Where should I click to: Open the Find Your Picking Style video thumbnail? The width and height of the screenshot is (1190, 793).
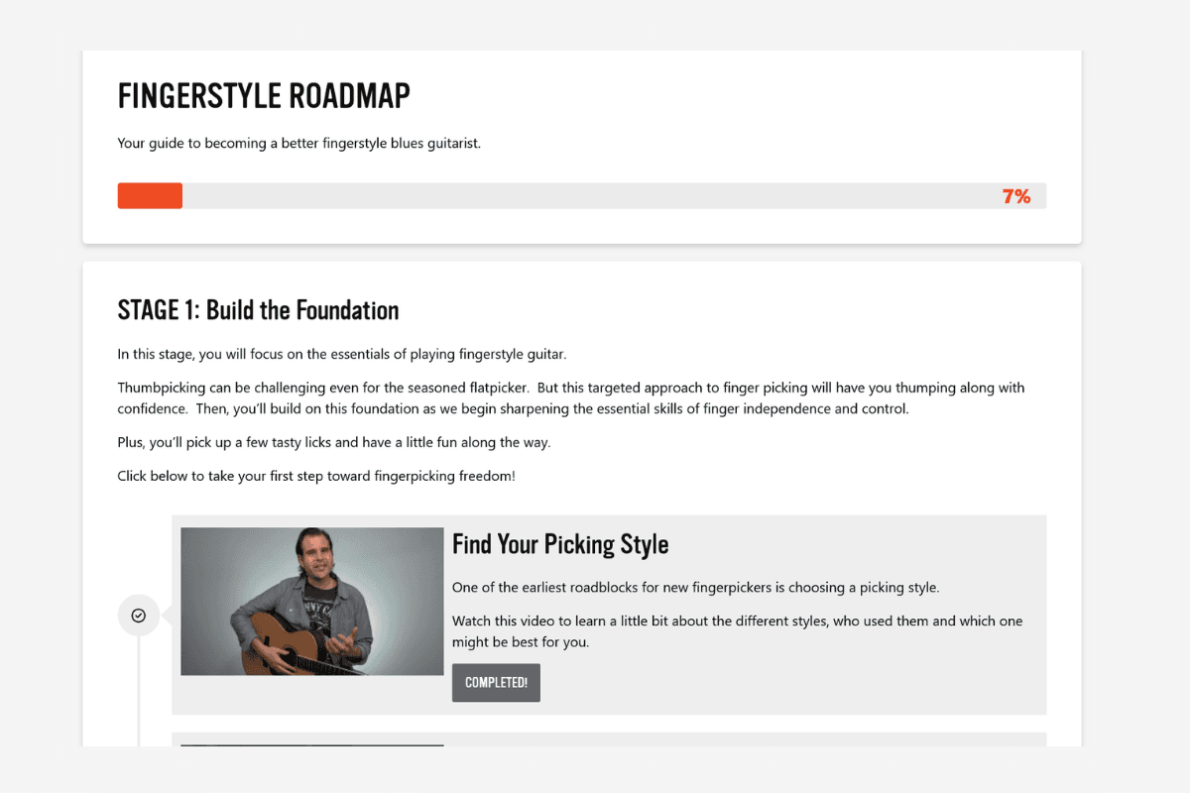[311, 600]
